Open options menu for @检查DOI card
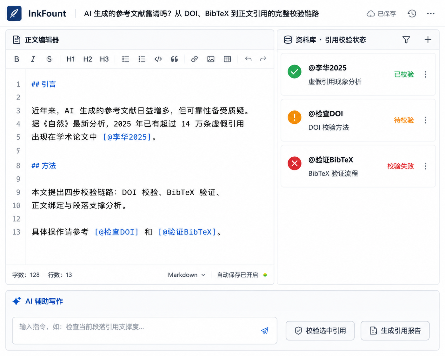Viewport: 445px width, 356px height. click(x=425, y=120)
